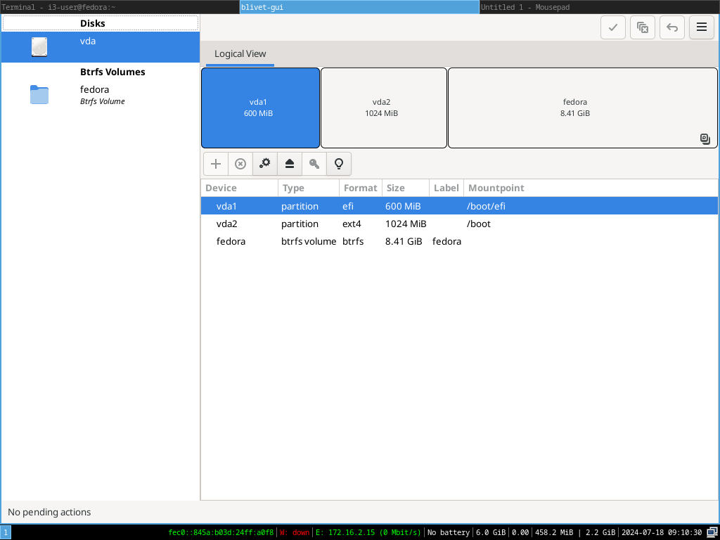Click the device information lightbulb icon
This screenshot has width=720, height=540.
[339, 164]
